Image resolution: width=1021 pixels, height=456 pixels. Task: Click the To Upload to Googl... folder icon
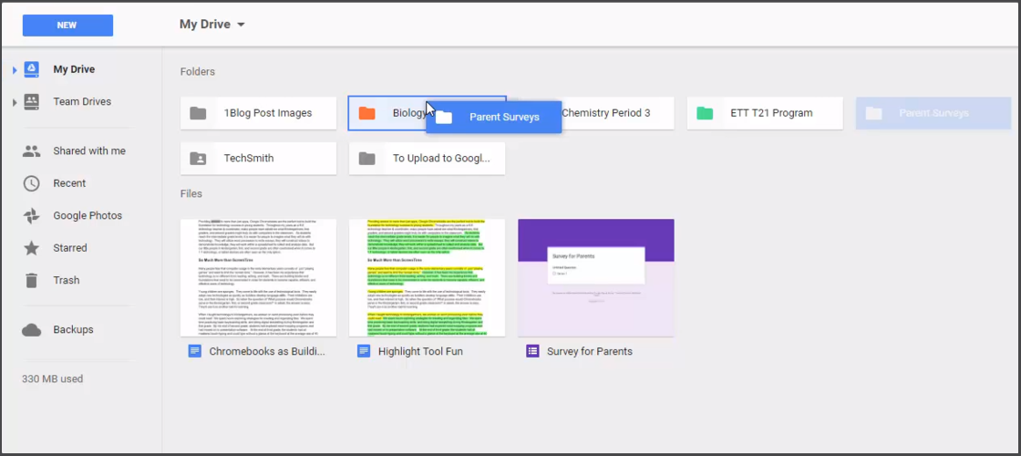click(x=367, y=159)
